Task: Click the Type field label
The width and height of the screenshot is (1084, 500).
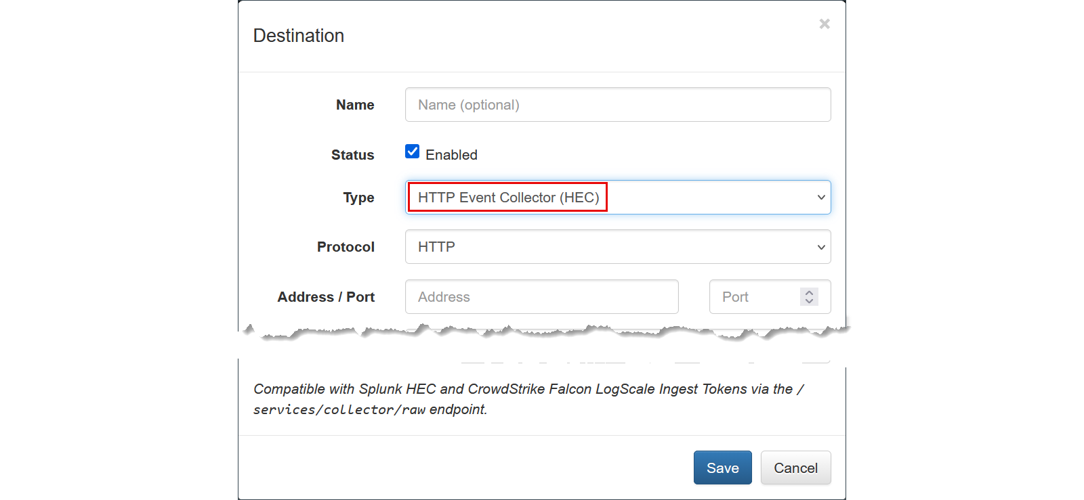Action: pos(358,198)
